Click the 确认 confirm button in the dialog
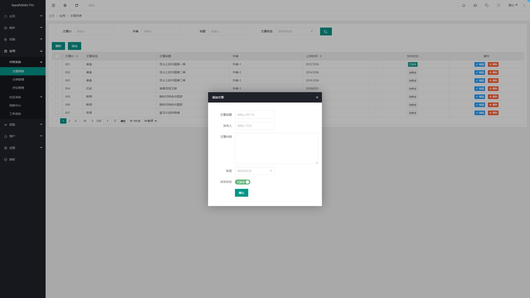Screen dimensions: 530x298 pos(241,192)
